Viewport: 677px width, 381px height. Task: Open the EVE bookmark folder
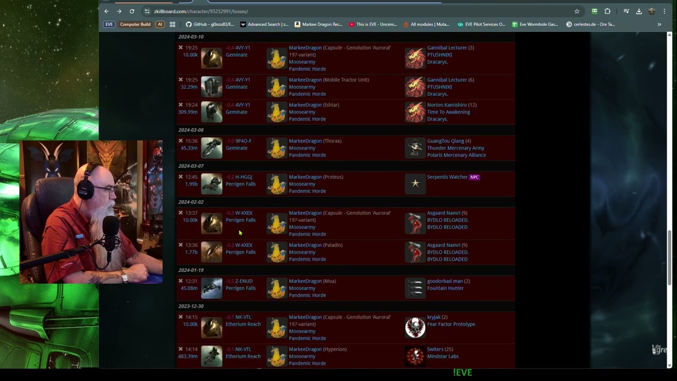(x=109, y=24)
